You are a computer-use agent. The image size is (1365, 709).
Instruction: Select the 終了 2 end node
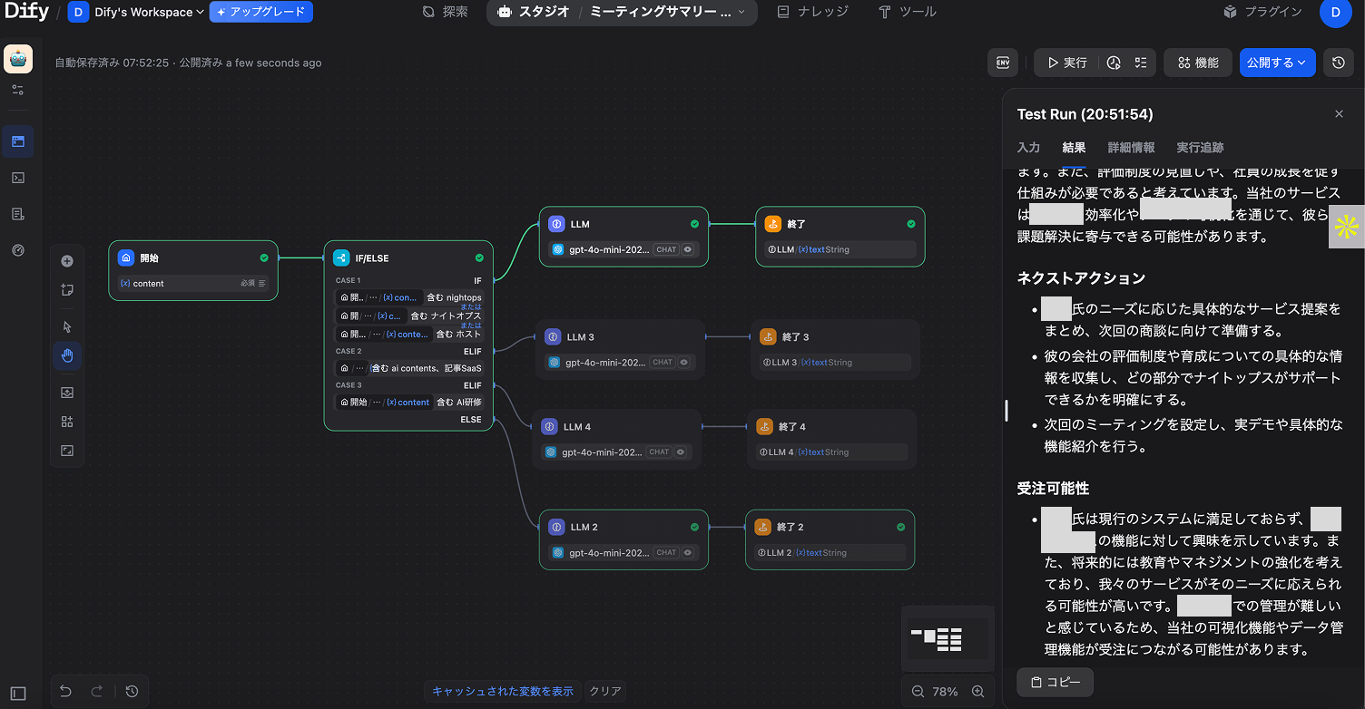point(830,539)
